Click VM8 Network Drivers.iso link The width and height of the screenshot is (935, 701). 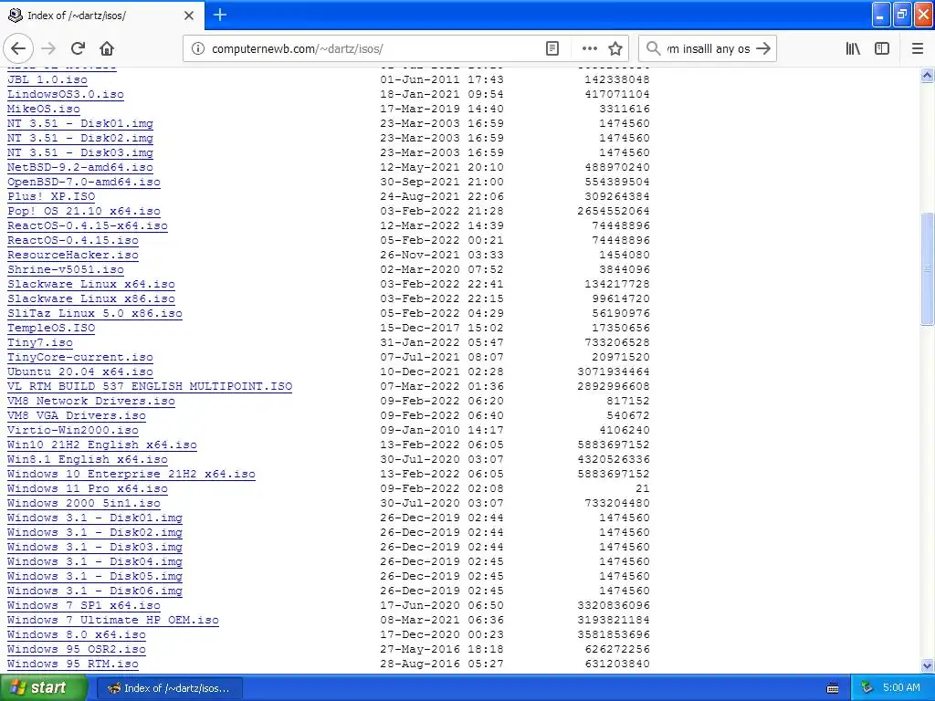click(x=91, y=402)
